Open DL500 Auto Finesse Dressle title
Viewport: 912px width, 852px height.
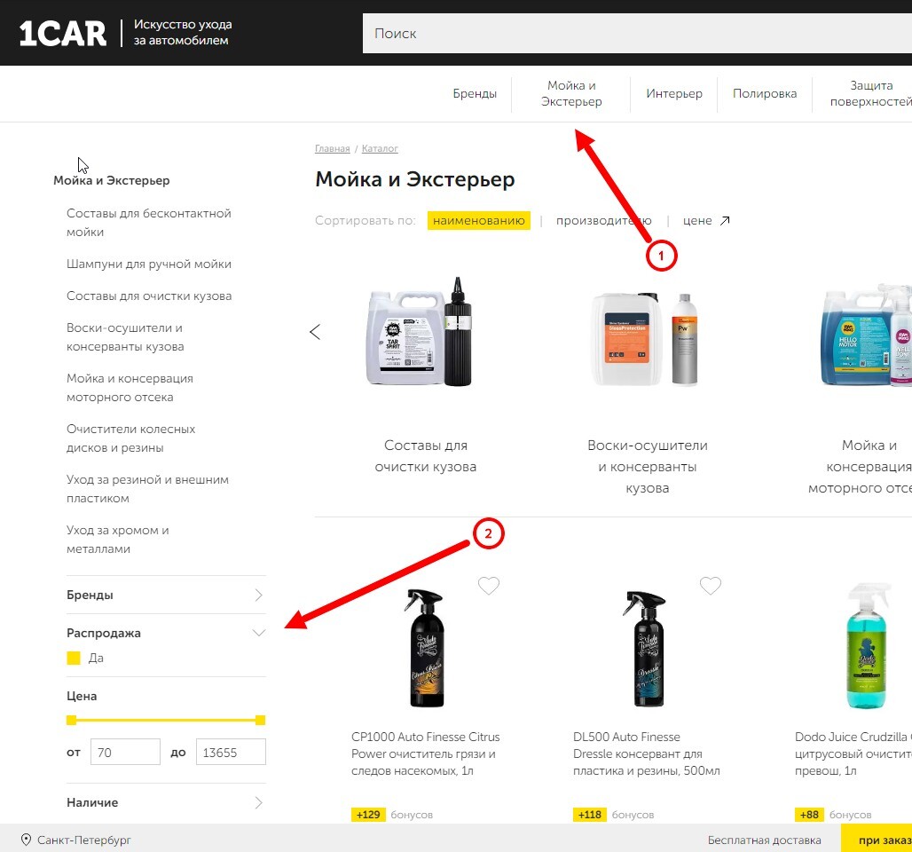646,753
